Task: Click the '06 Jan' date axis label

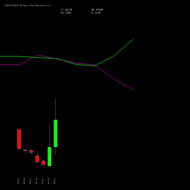Action: (36, 181)
